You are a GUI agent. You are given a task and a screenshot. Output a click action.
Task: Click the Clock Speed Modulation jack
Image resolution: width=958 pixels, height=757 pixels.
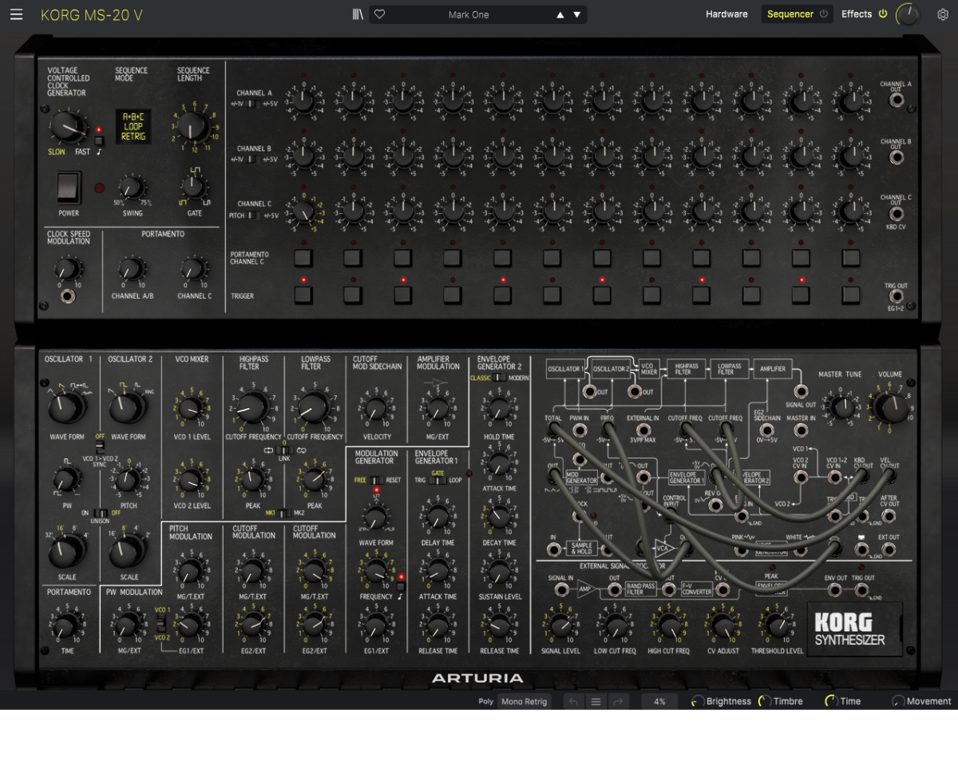69,296
